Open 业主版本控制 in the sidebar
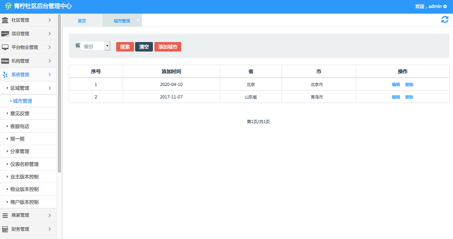The image size is (453, 239). pyautogui.click(x=24, y=177)
